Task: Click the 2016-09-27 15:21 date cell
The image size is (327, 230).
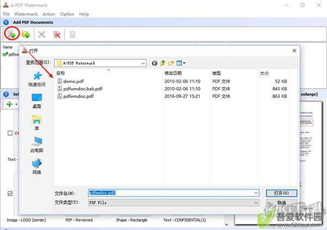Action: click(182, 96)
